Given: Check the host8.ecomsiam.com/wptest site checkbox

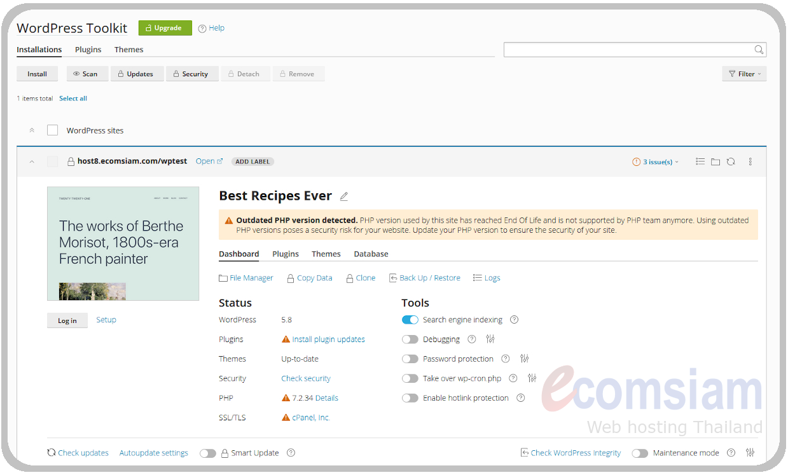Looking at the screenshot, I should pyautogui.click(x=53, y=162).
